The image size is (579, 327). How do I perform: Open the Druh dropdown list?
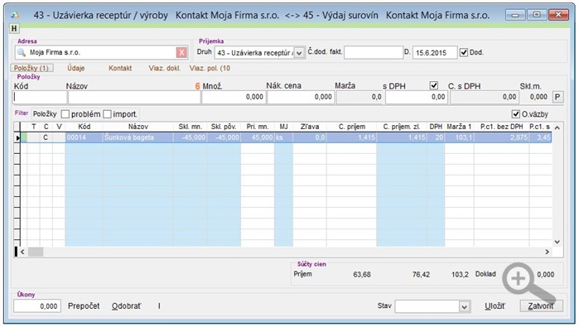coord(299,53)
